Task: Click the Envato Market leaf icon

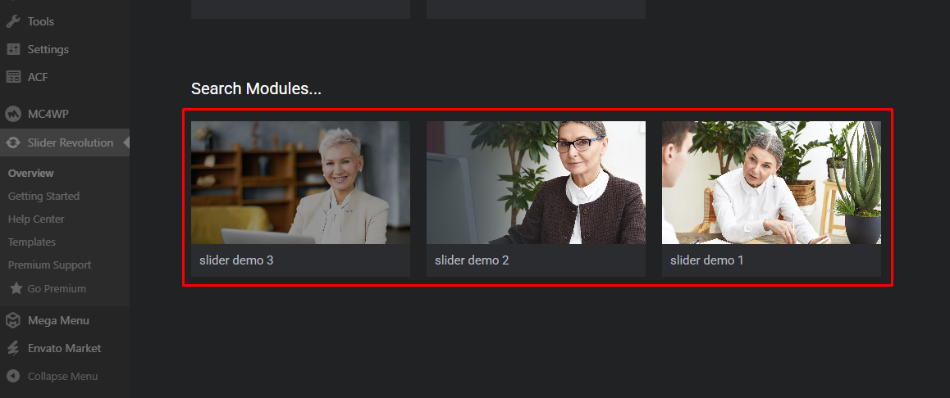Action: 13,348
